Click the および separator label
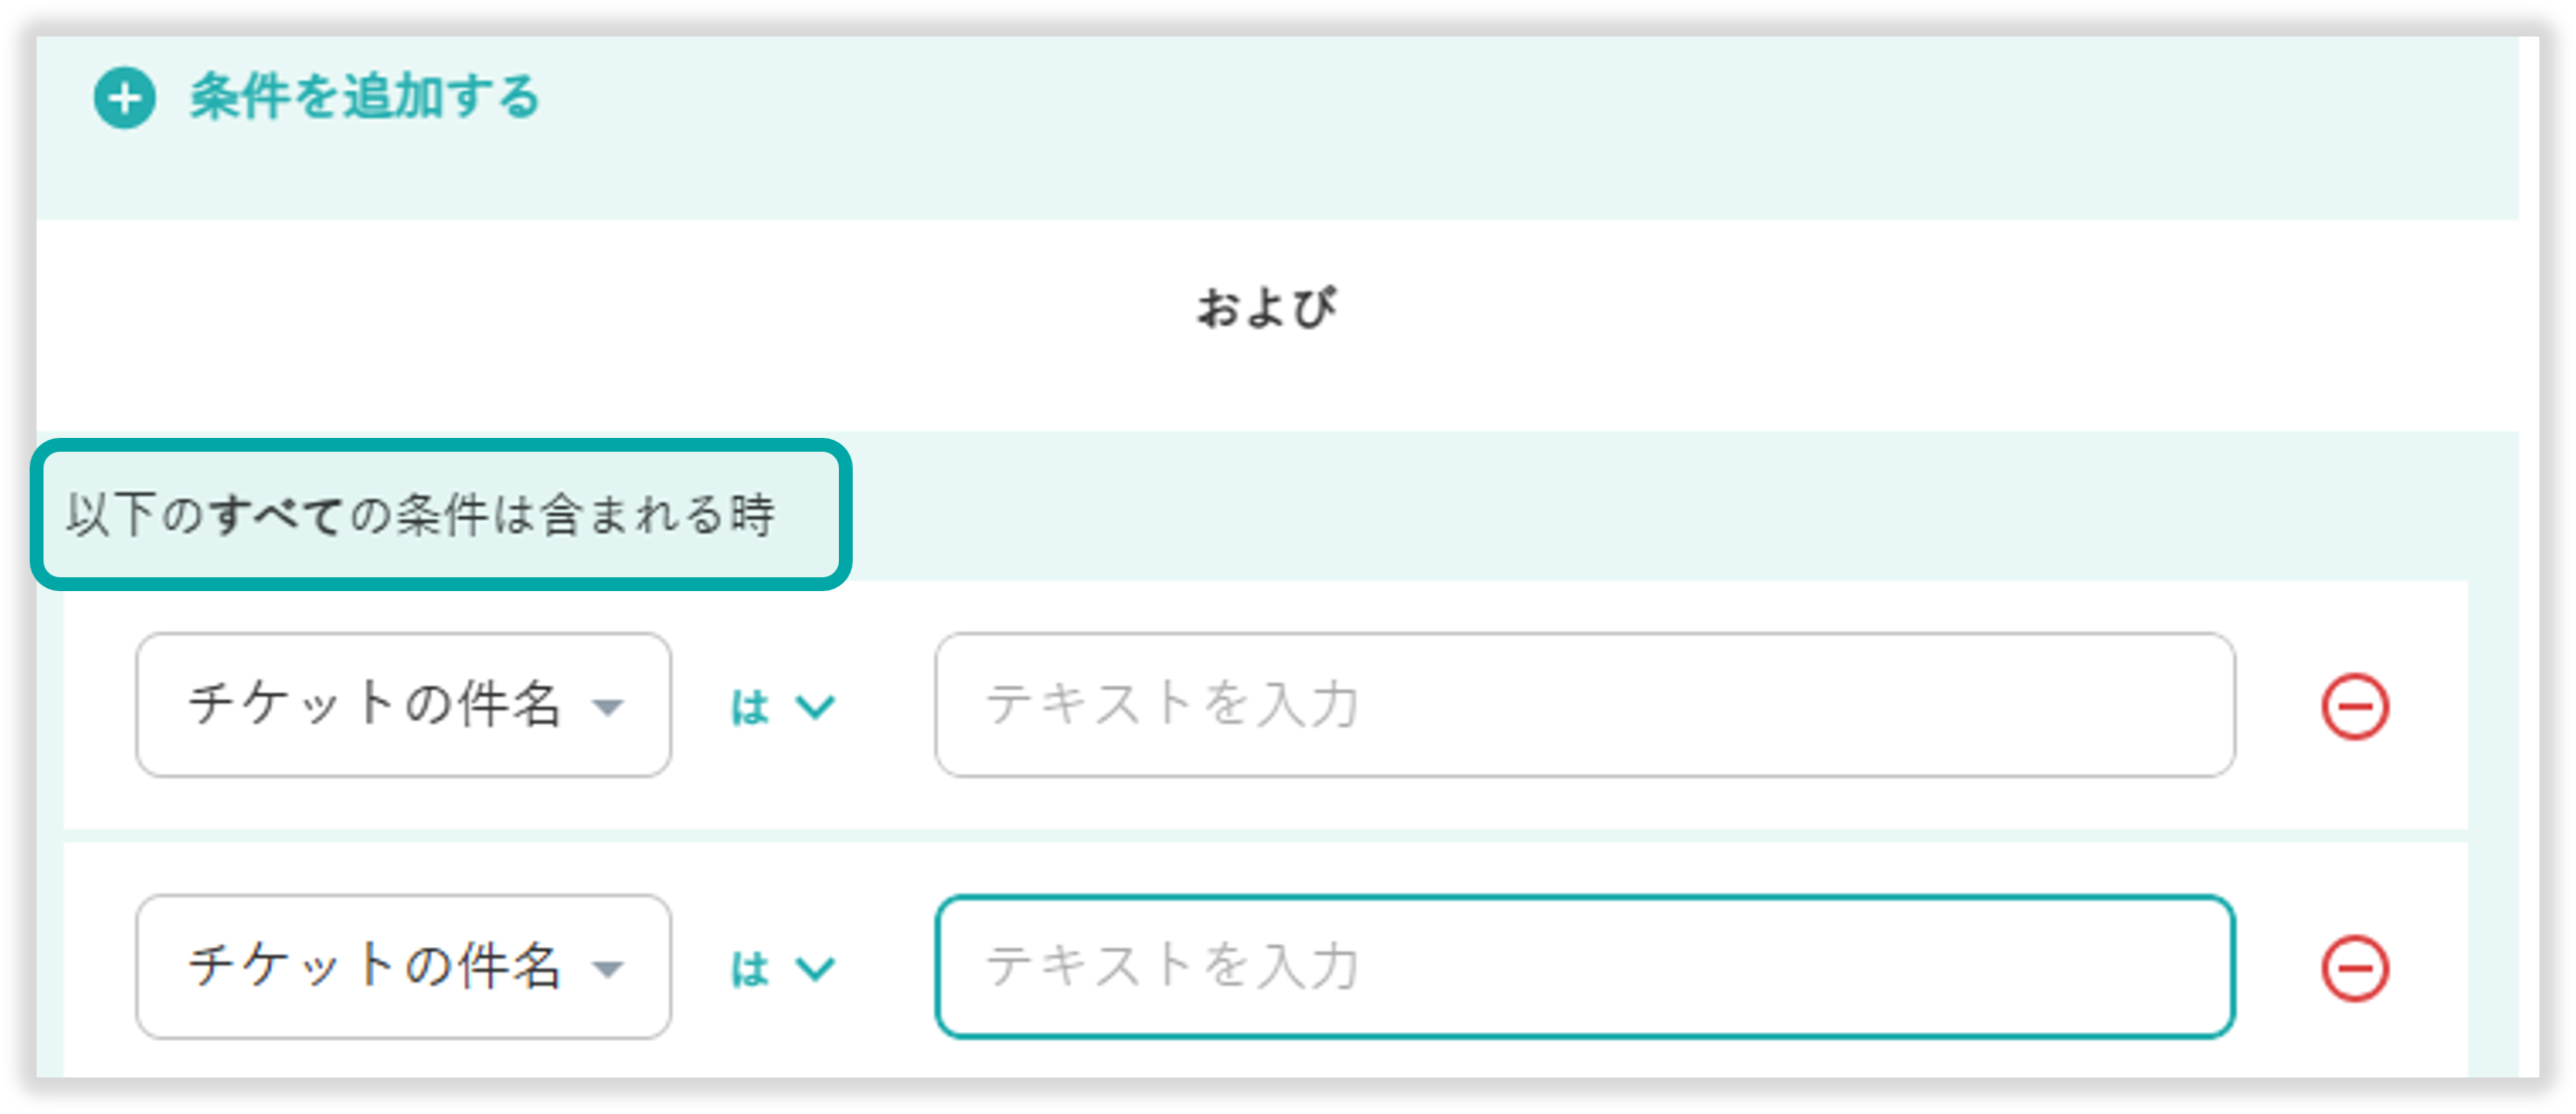The image size is (2576, 1114). pos(1266,307)
